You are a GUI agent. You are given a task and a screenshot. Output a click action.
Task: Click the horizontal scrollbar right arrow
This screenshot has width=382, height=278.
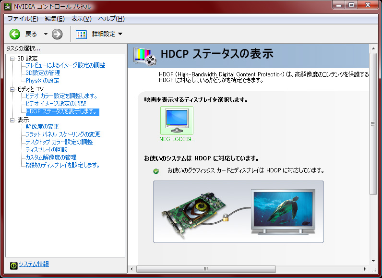[x=365, y=269]
